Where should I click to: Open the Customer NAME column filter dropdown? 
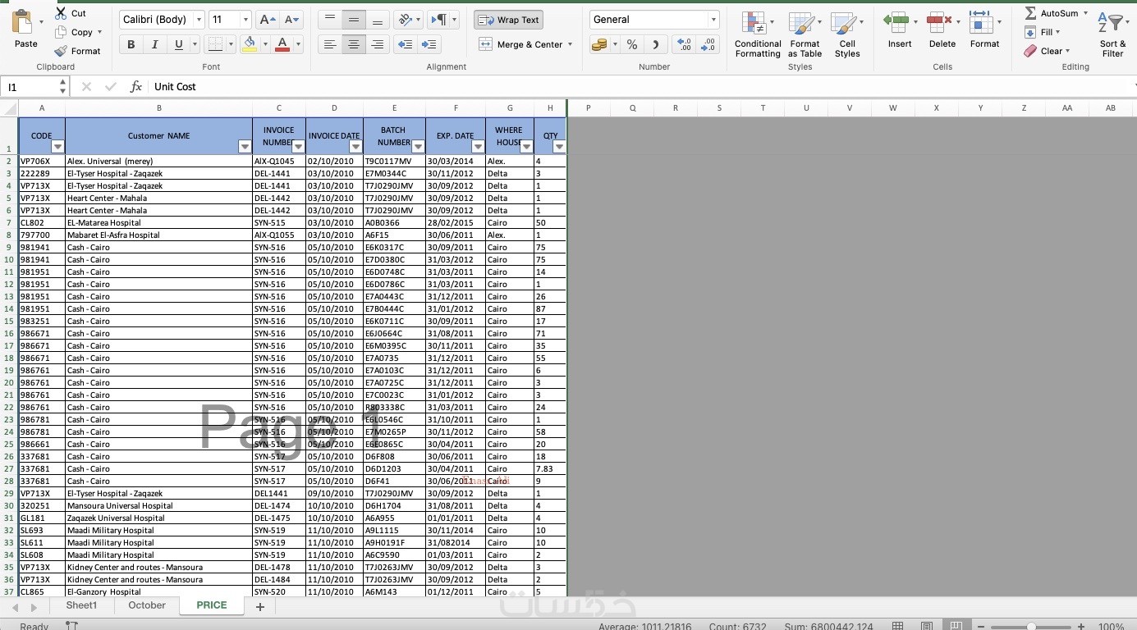tap(244, 147)
